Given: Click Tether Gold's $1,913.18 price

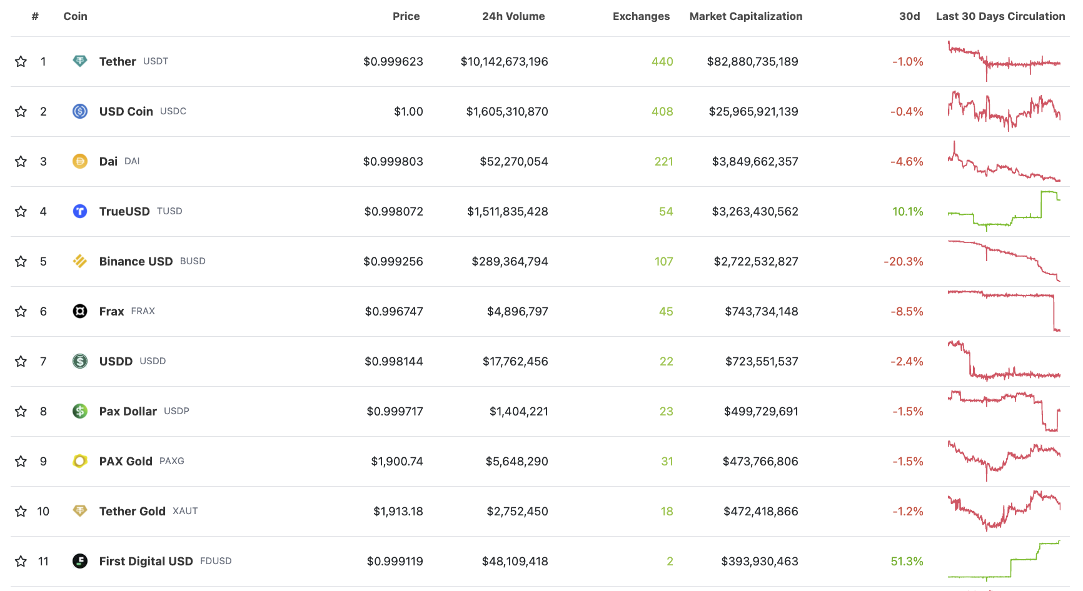Looking at the screenshot, I should coord(398,511).
